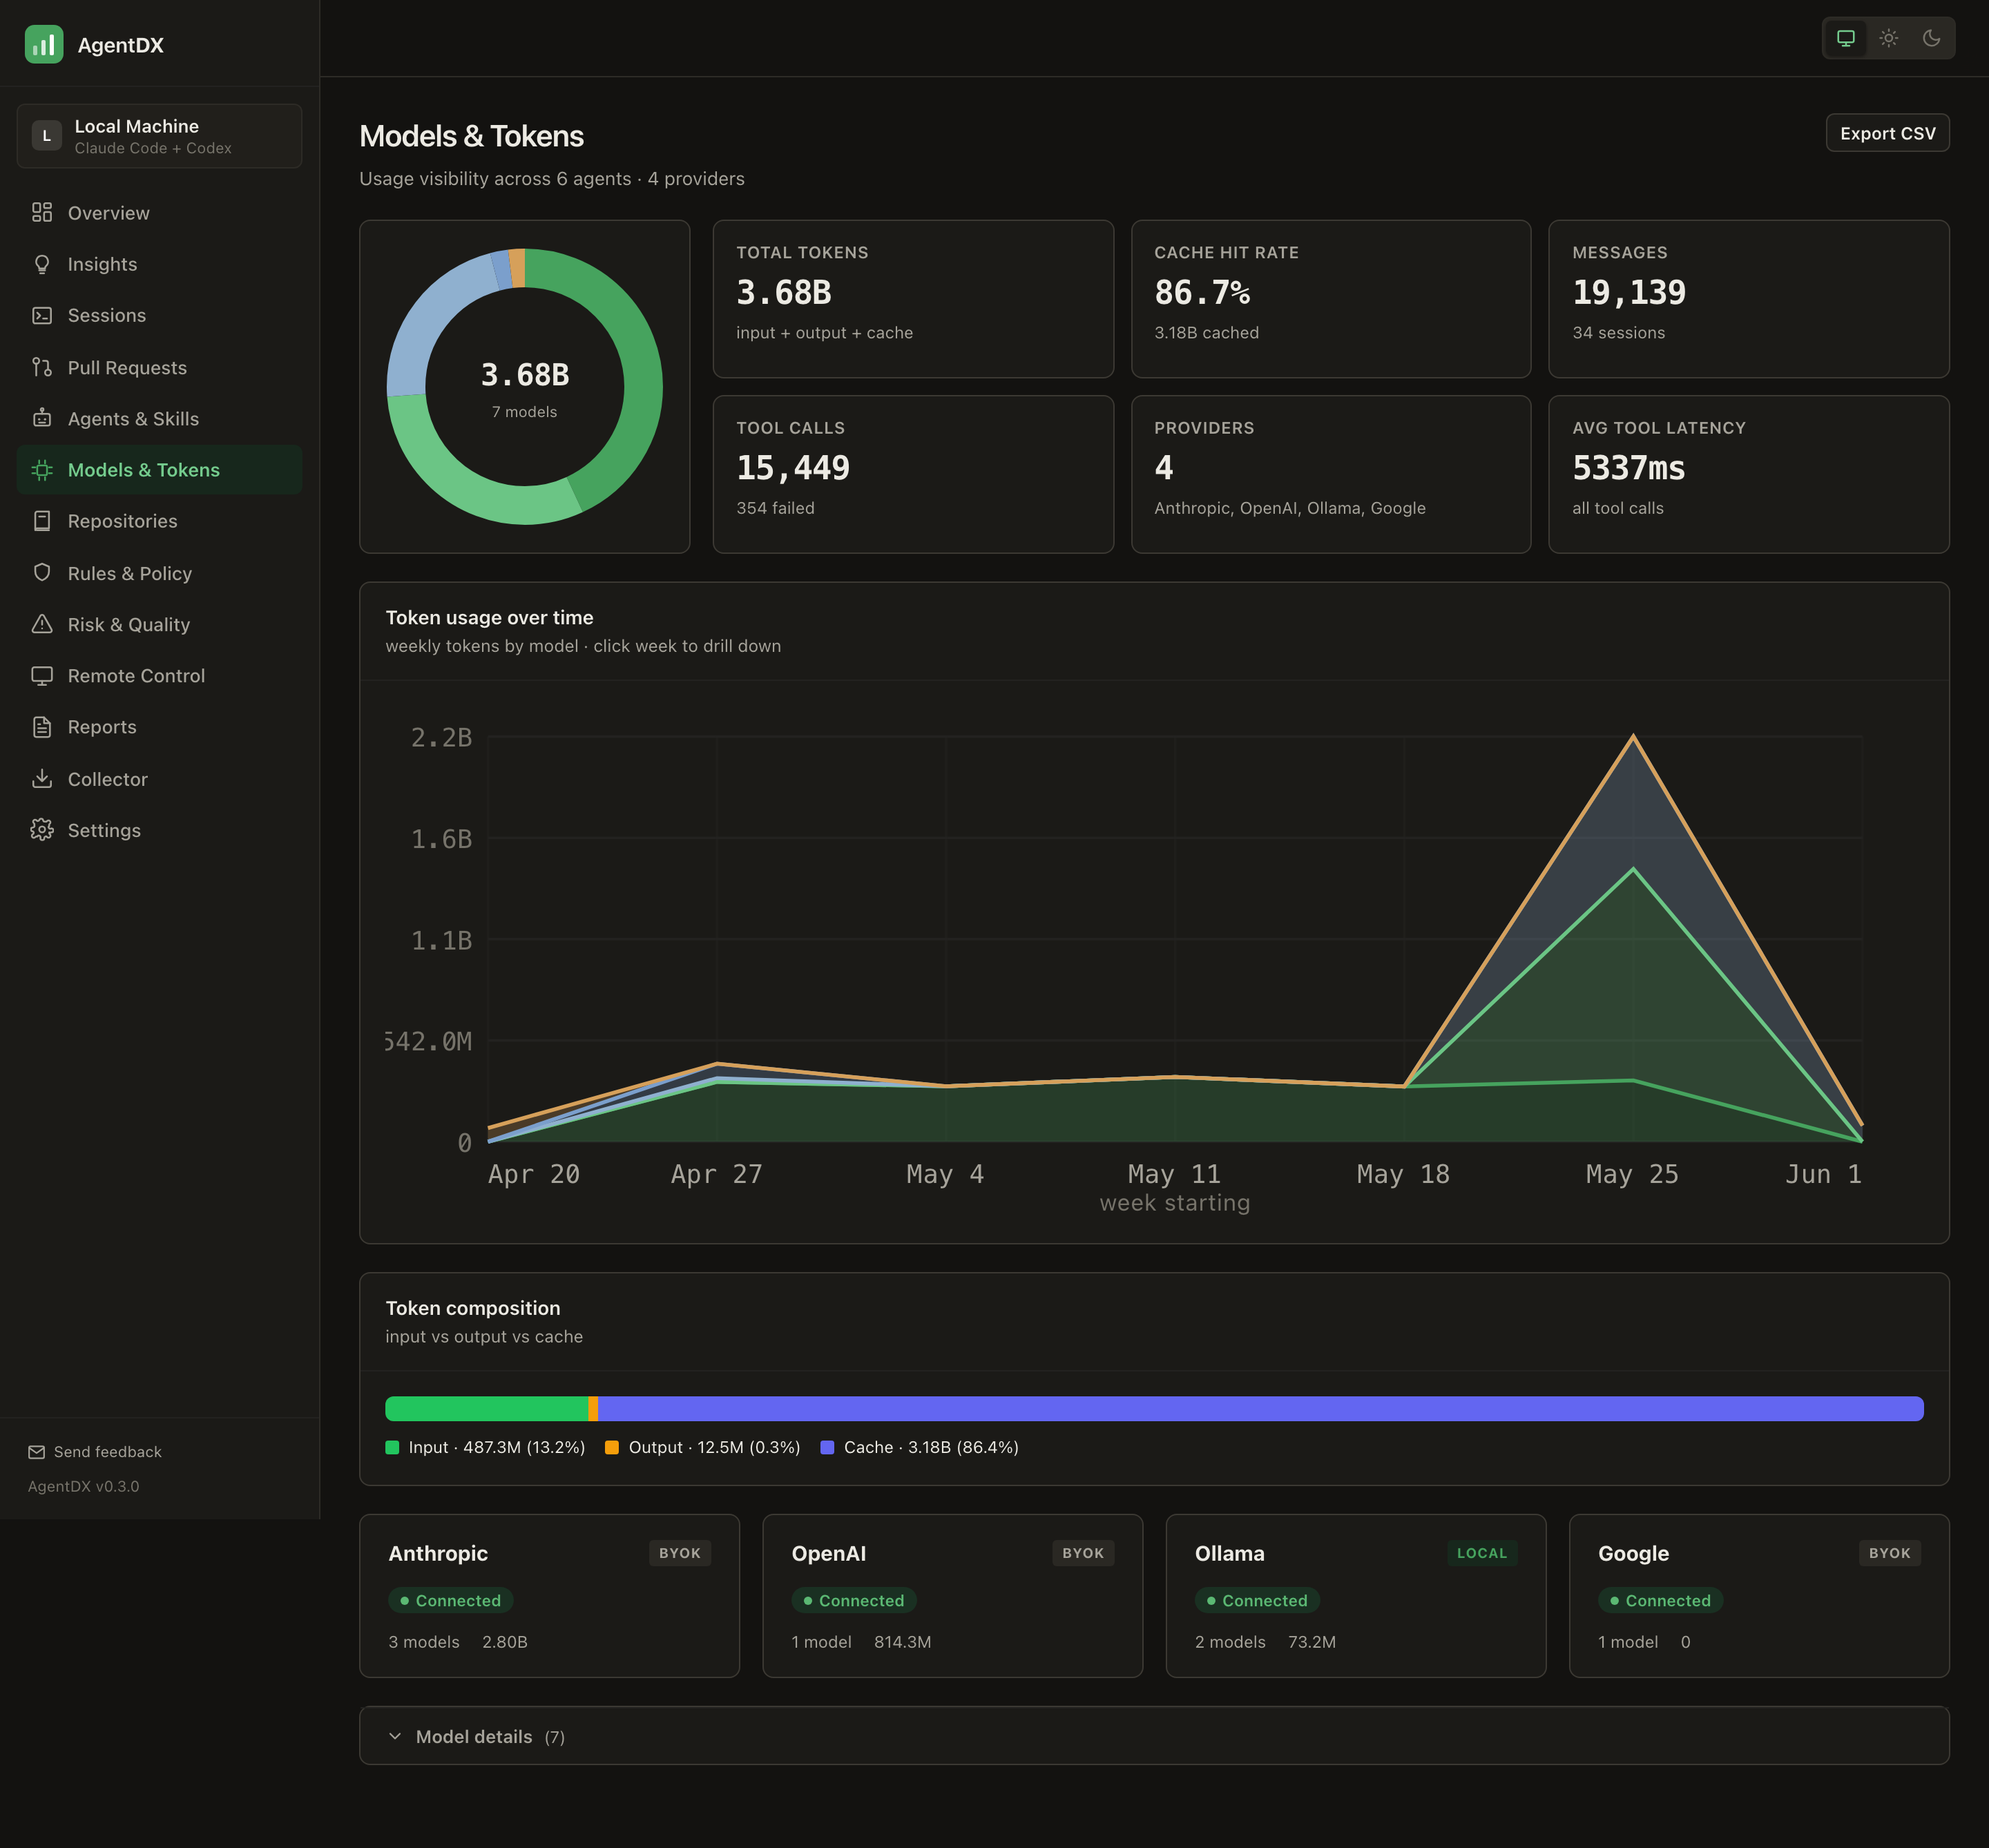1989x1848 pixels.
Task: Click the Insights lightbulb icon
Action: (x=42, y=264)
